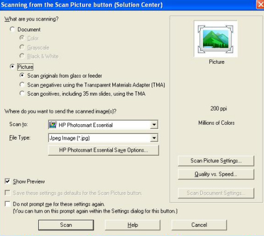Cancel the scan dialog

pos(199,225)
